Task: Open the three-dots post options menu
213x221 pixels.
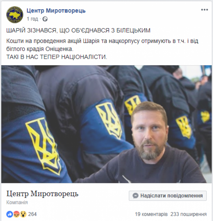Action: pyautogui.click(x=205, y=10)
